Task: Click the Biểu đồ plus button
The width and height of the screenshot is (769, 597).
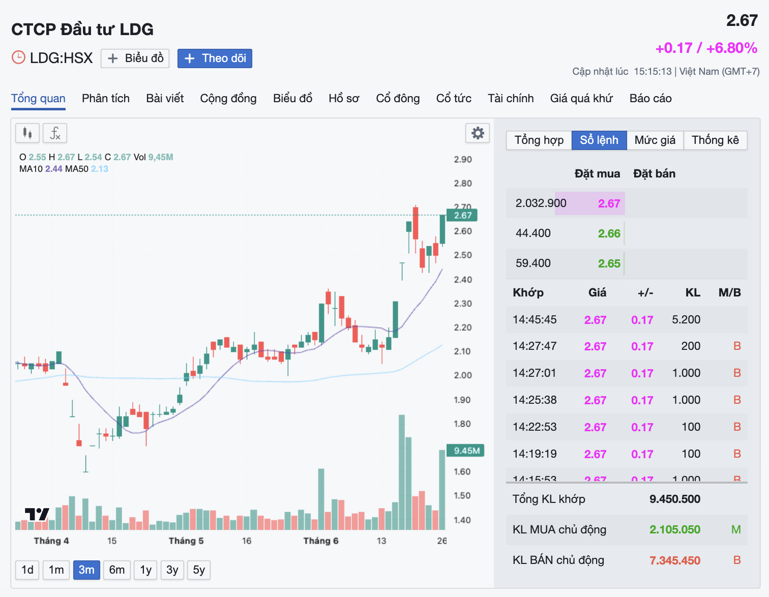Action: point(135,58)
